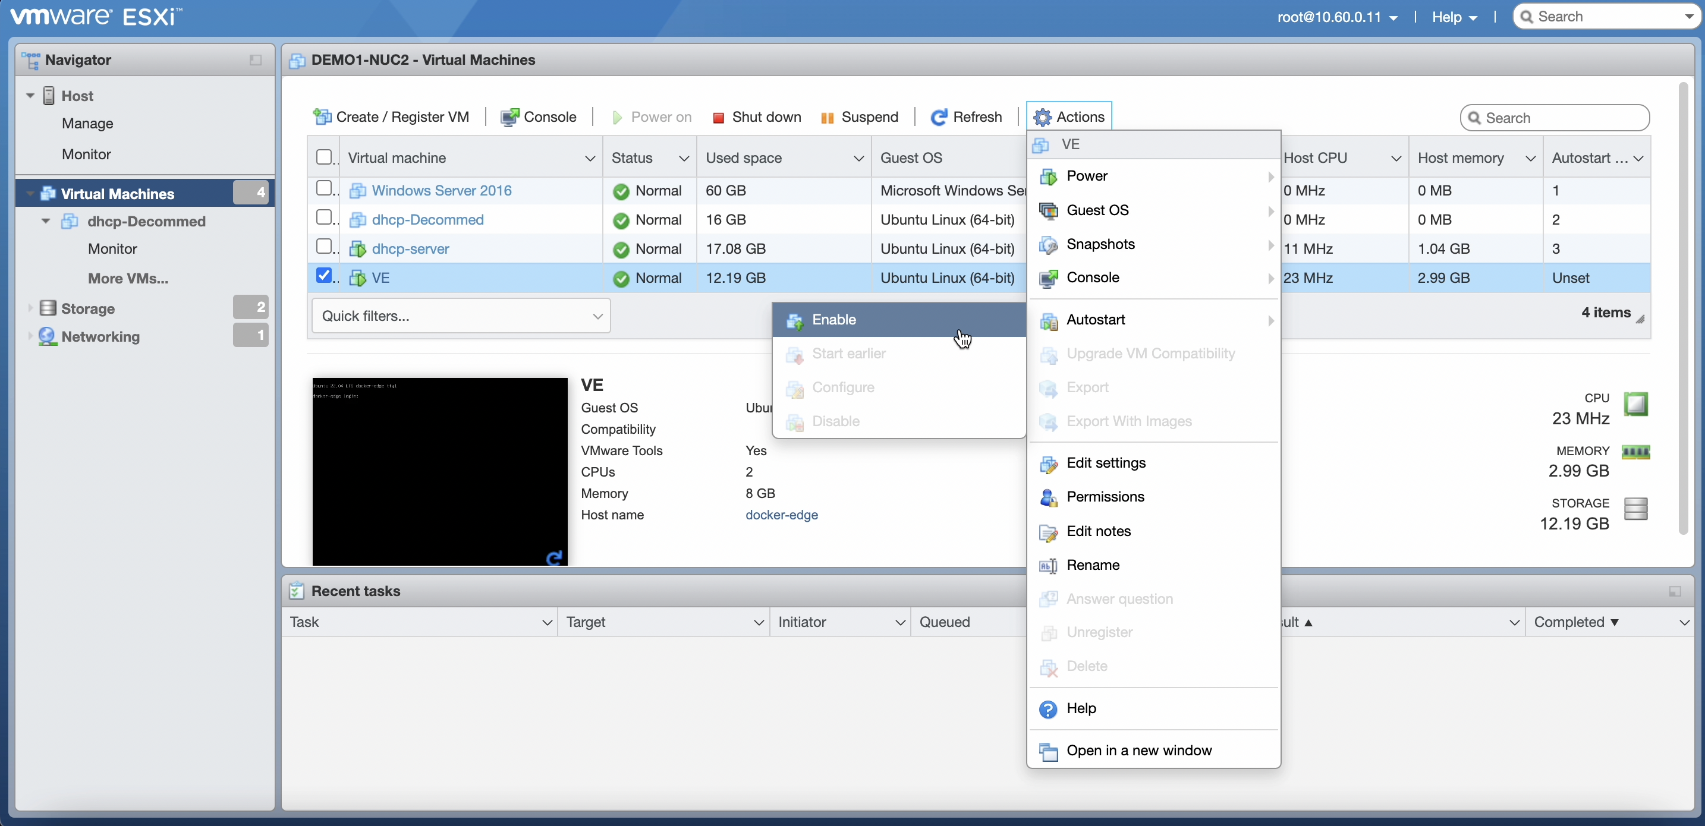
Task: Open the dhcp-Decommed VM link in table
Action: 427,220
